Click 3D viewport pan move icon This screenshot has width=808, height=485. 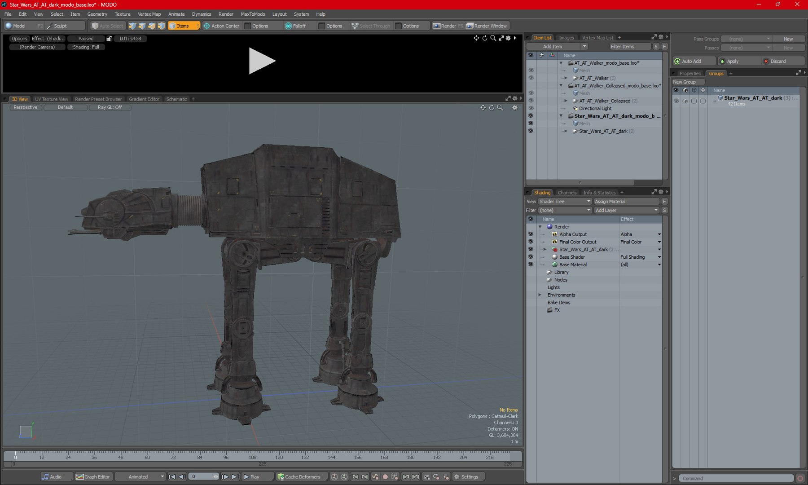click(483, 108)
